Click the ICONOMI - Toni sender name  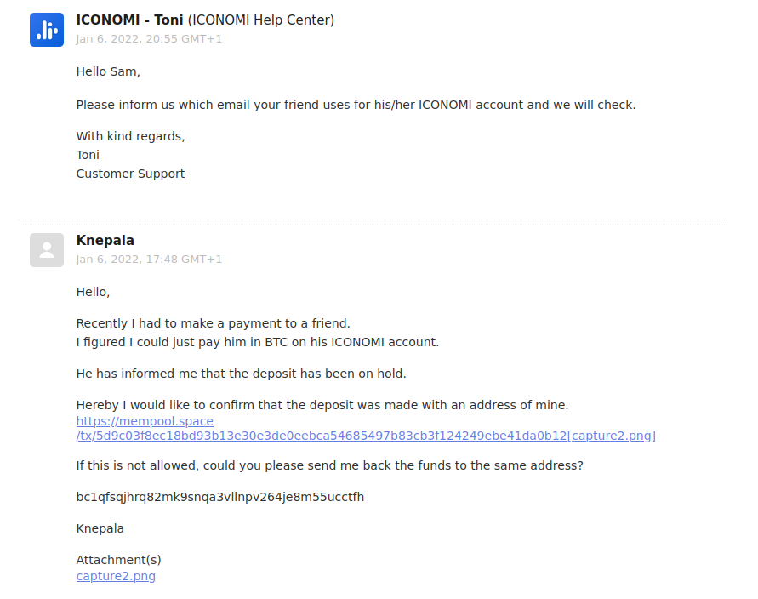point(129,20)
